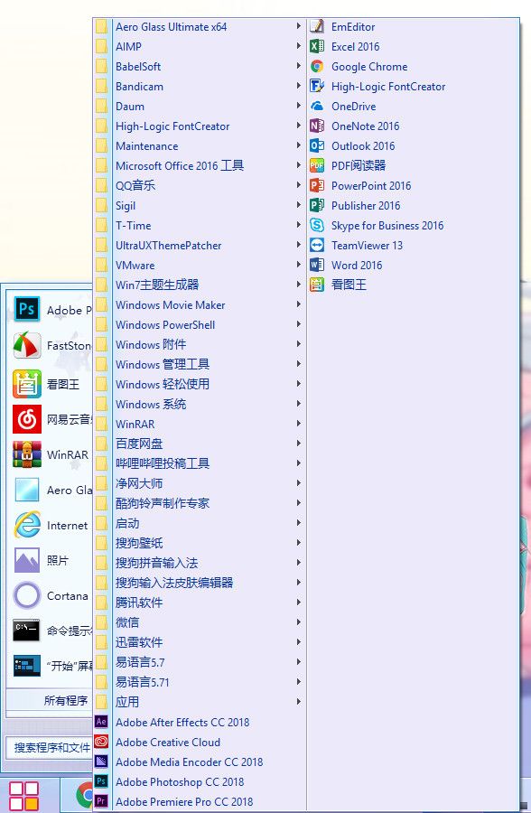531x813 pixels.
Task: Open pinned 命令提示符 entry
Action: point(51,631)
